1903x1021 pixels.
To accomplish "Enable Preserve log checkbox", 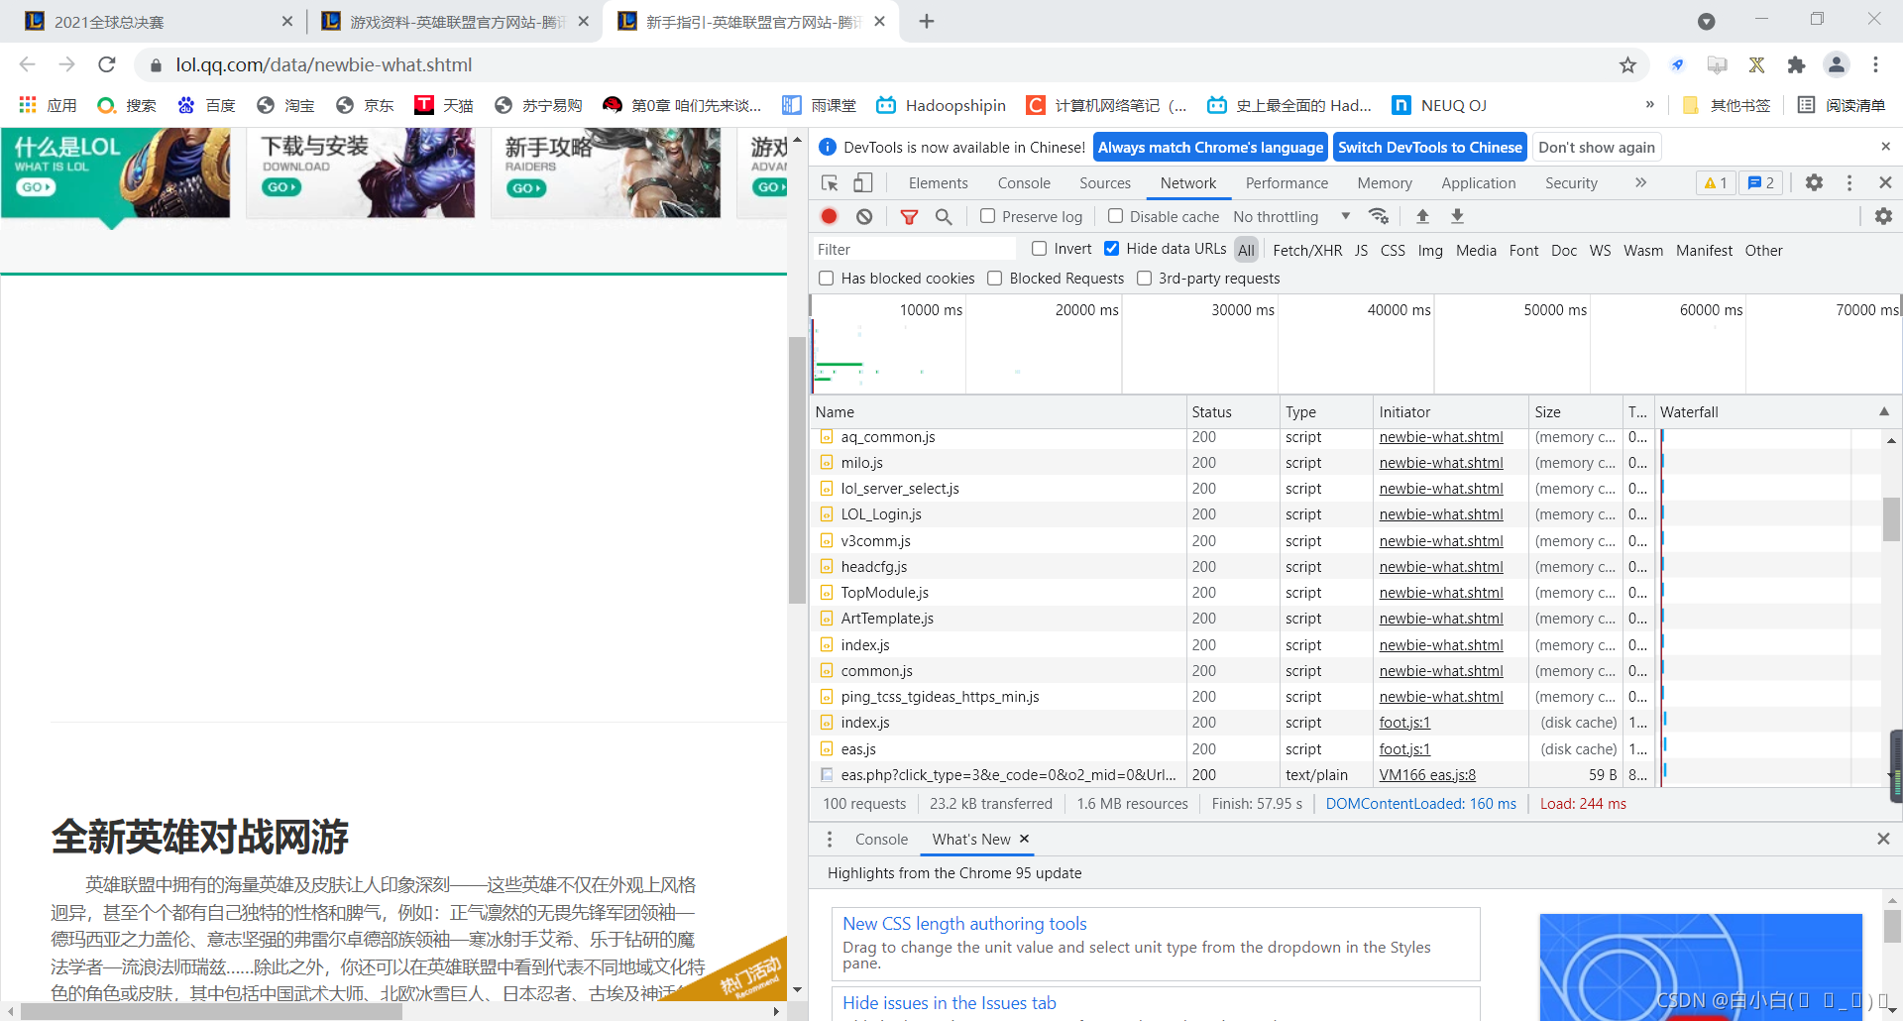I will tap(987, 216).
